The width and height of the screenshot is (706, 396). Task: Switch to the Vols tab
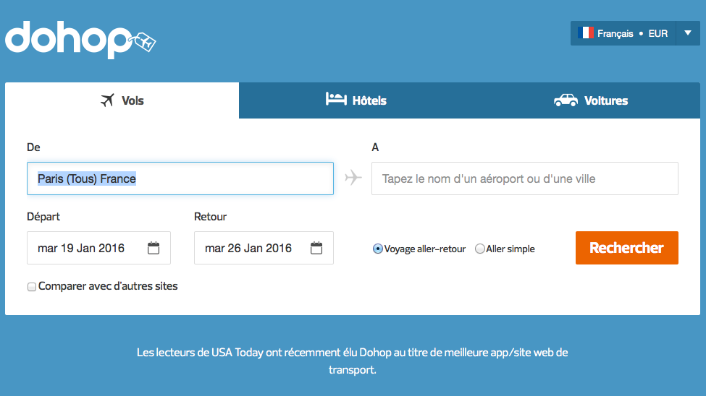pos(122,100)
